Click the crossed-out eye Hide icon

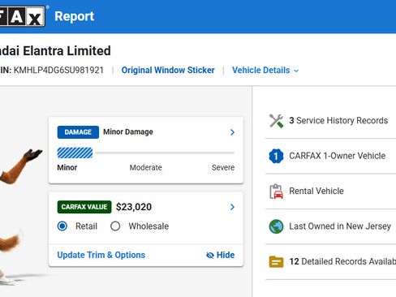point(210,255)
